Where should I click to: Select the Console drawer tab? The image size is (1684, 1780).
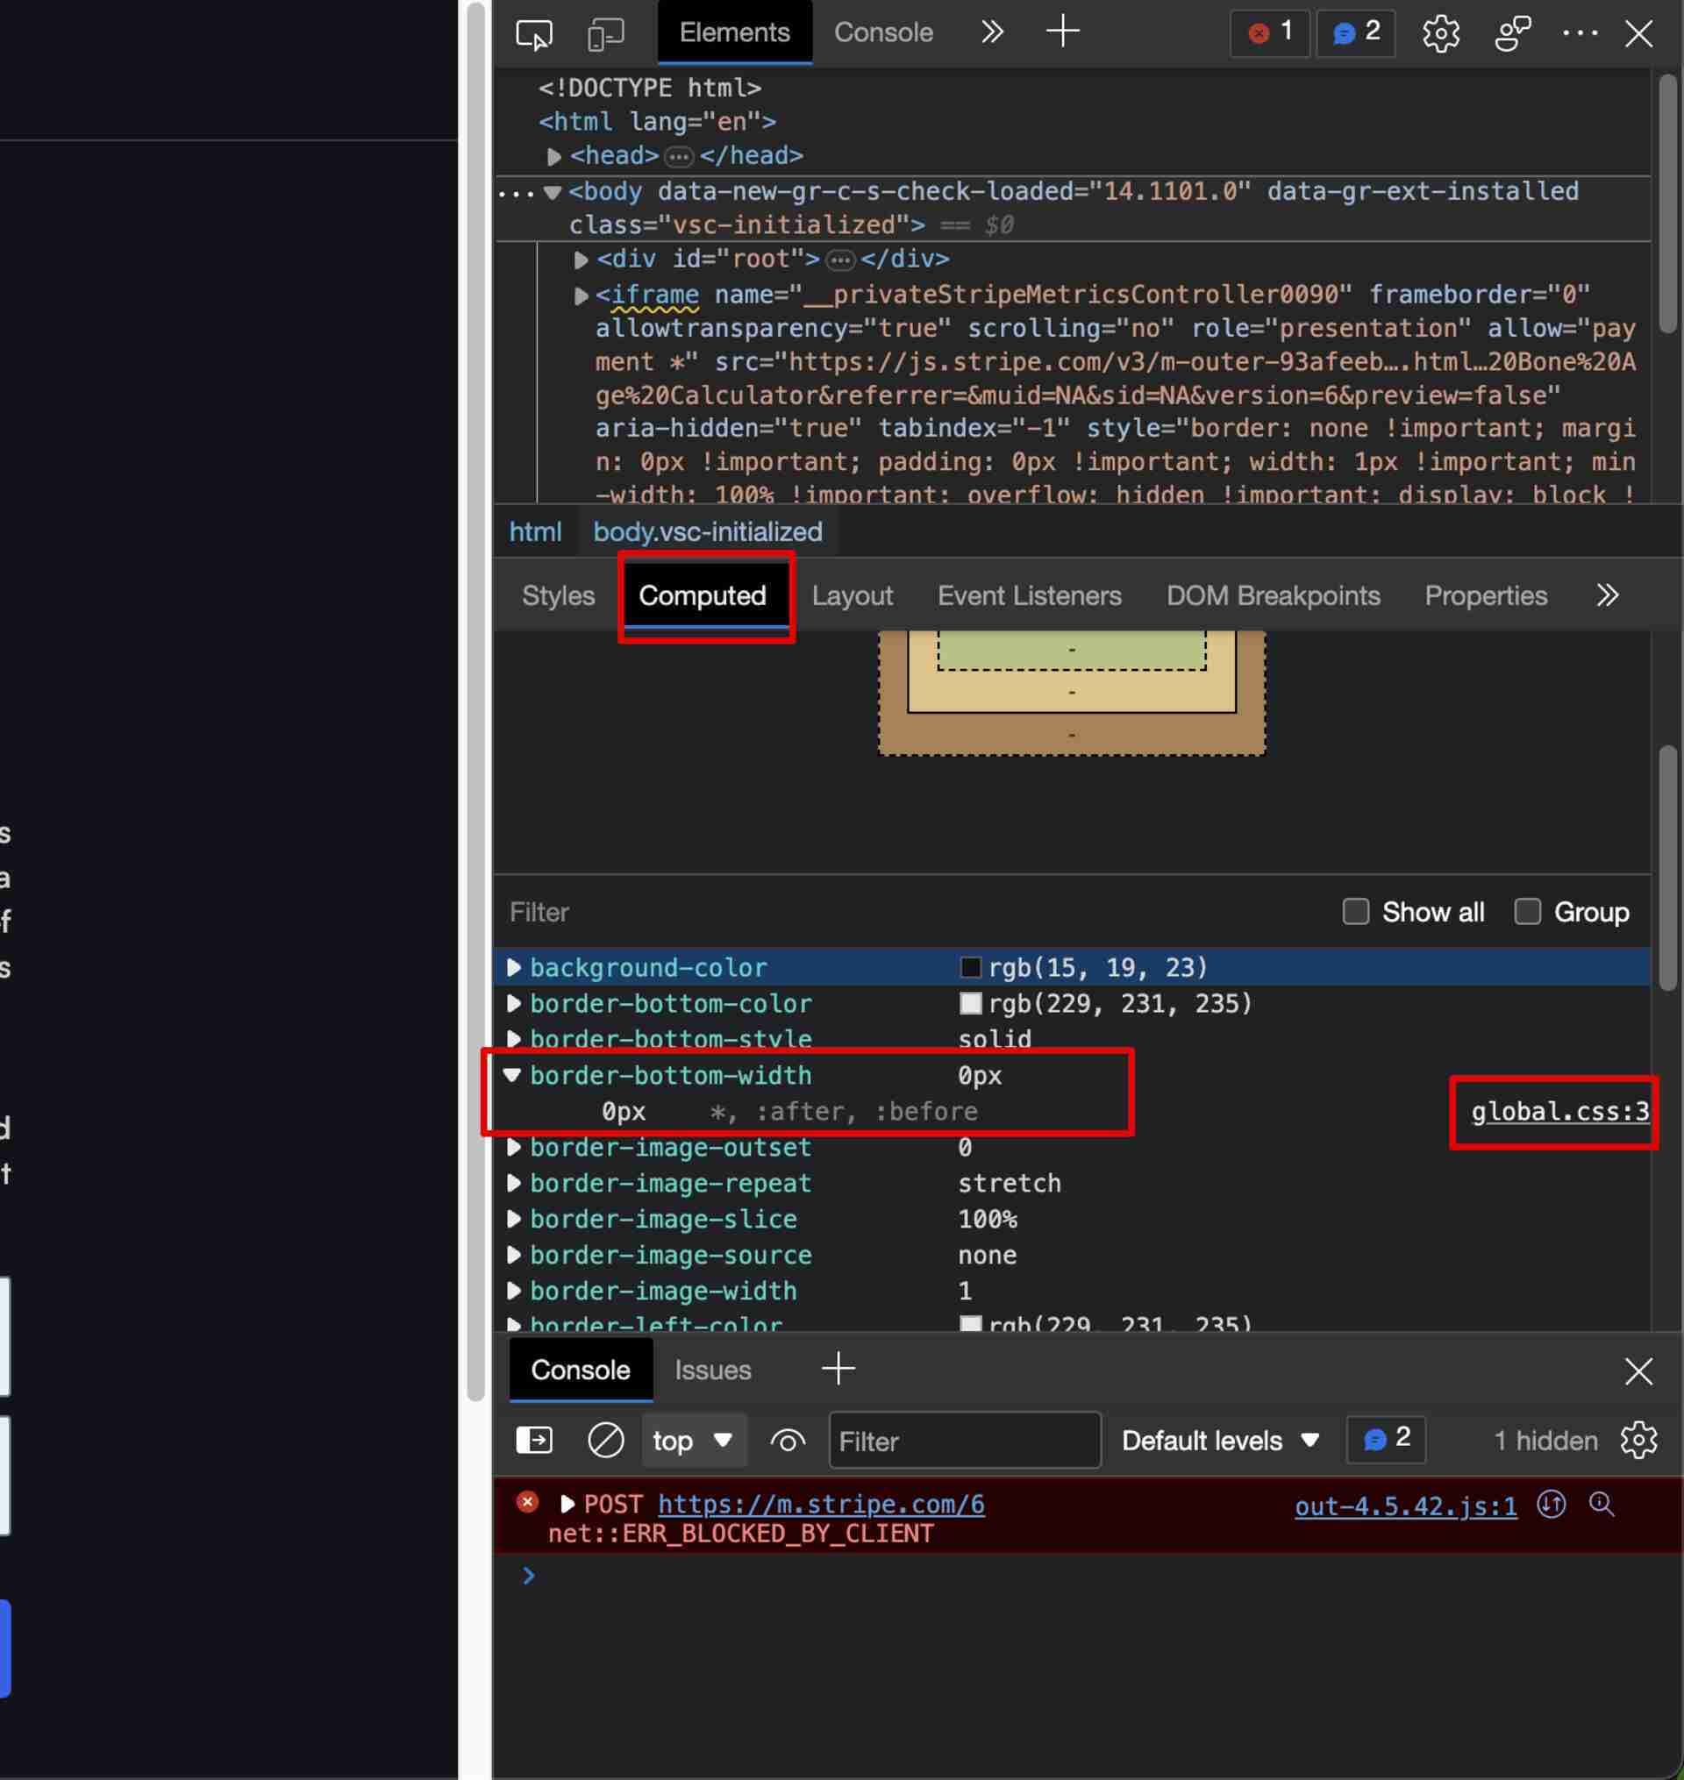[581, 1370]
